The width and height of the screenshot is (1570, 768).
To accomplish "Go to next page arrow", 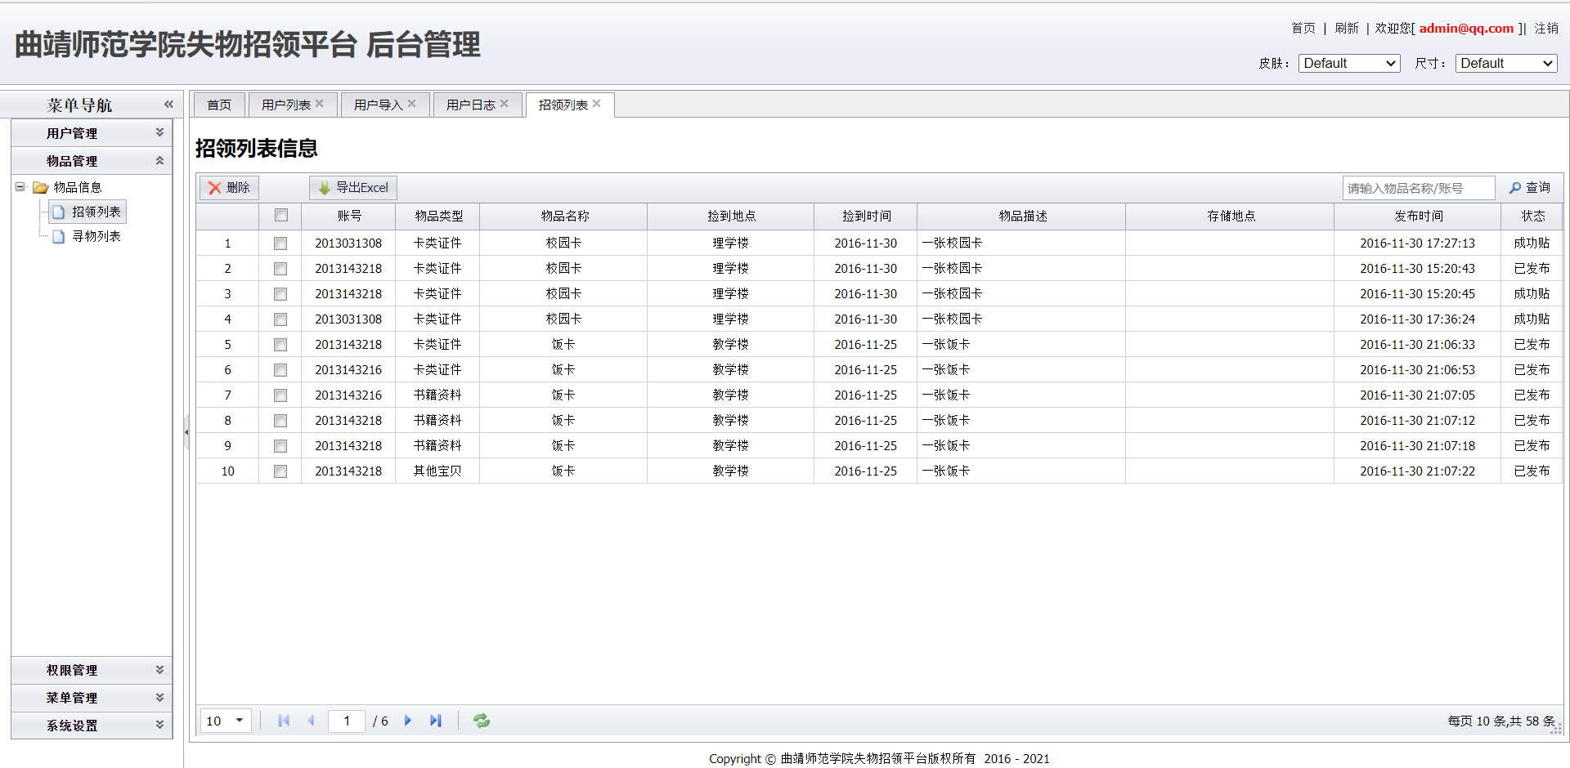I will coord(408,721).
